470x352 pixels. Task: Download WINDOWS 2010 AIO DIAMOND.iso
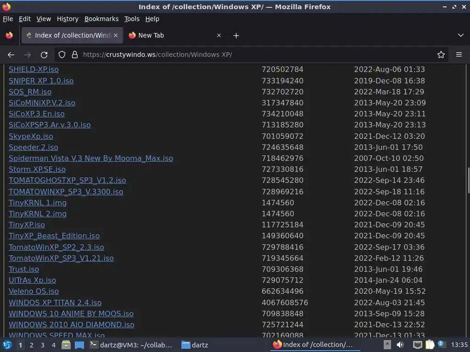(x=72, y=325)
